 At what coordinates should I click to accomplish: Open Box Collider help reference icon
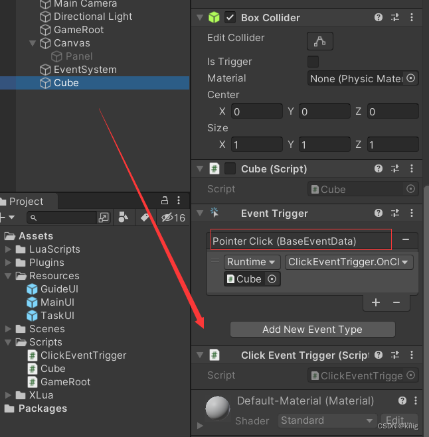[x=379, y=18]
